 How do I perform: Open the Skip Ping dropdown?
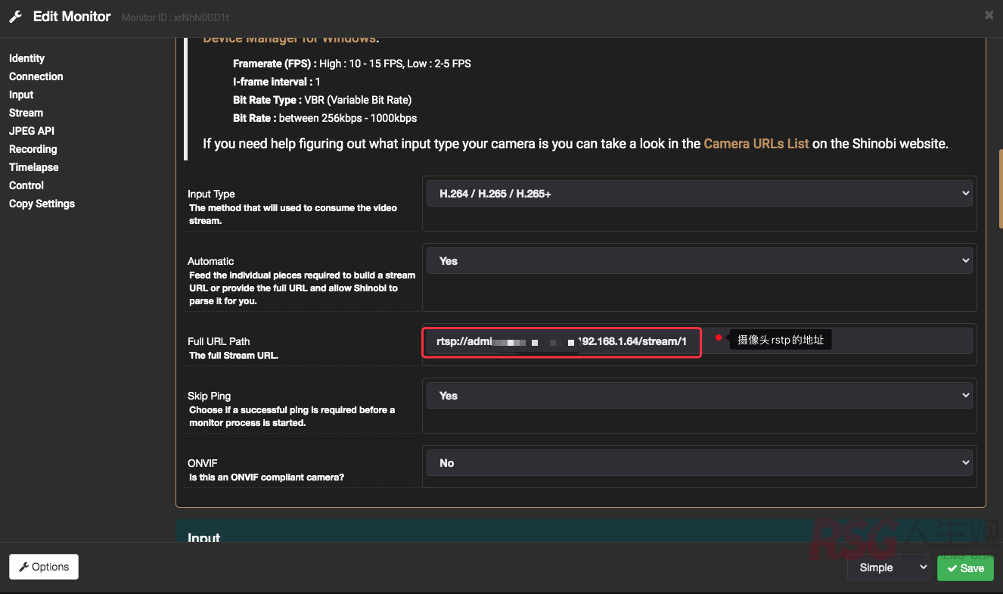[699, 396]
